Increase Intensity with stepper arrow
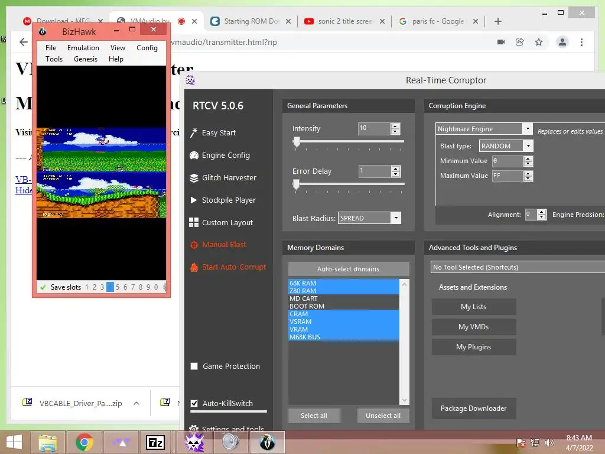 click(395, 126)
